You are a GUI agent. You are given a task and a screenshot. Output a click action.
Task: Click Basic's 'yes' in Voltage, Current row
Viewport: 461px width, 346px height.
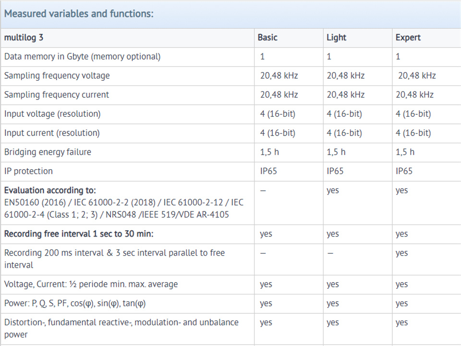(x=266, y=284)
